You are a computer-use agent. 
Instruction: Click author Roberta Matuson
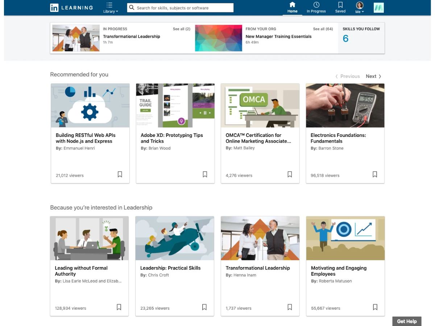coord(335,281)
